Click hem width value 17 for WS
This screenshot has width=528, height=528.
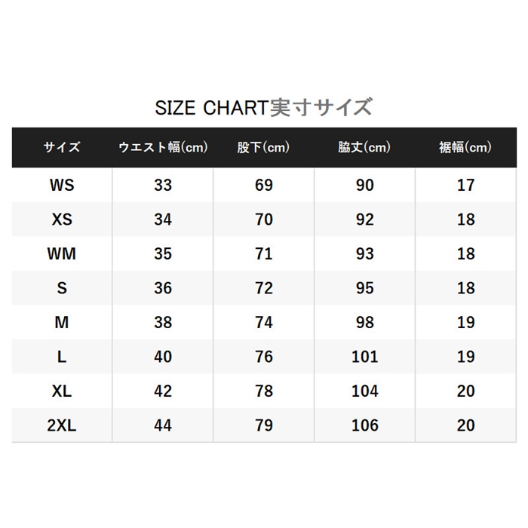click(465, 185)
